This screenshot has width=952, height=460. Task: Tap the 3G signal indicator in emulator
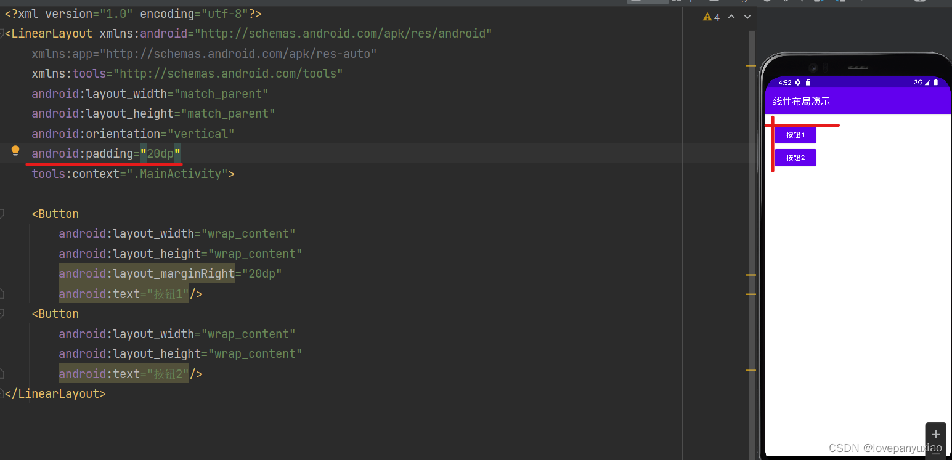[x=918, y=83]
